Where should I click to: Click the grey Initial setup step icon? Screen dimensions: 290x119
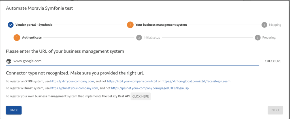click(x=139, y=38)
